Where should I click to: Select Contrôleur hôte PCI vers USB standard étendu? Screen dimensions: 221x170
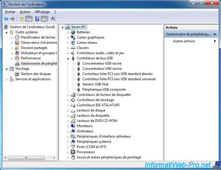[117, 74]
